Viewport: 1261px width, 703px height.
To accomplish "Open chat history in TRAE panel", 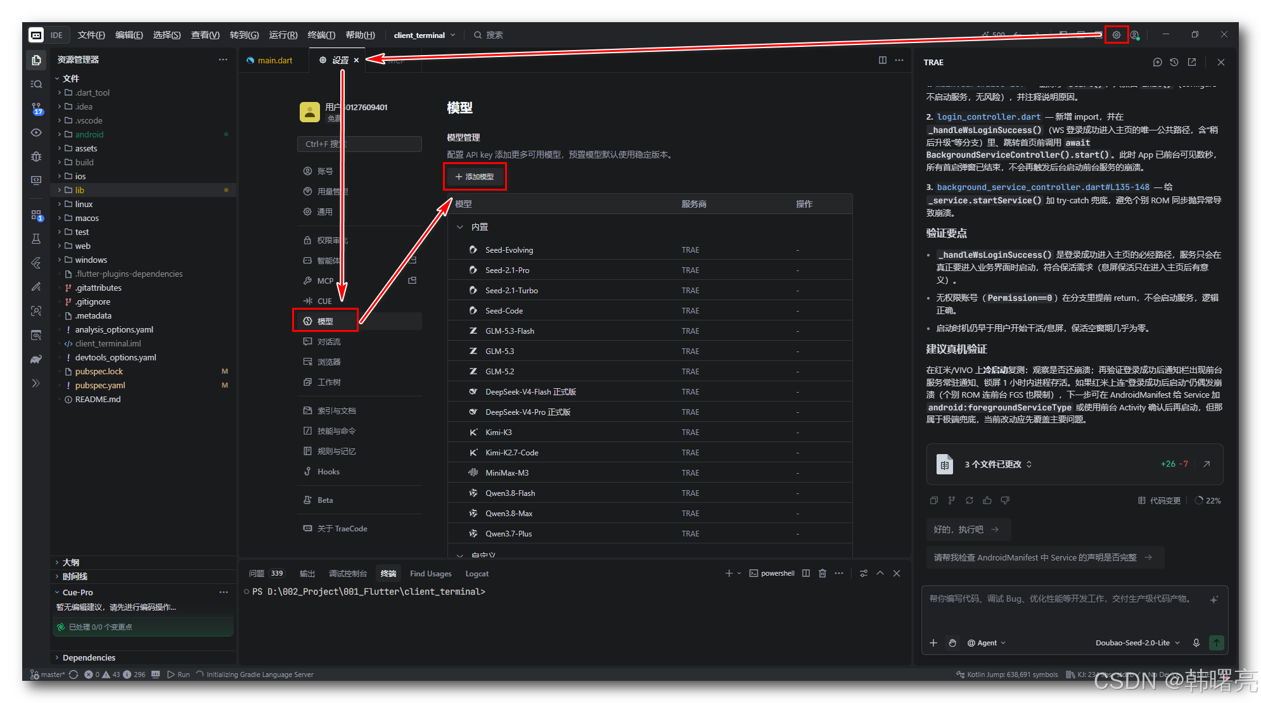I will coord(1174,62).
